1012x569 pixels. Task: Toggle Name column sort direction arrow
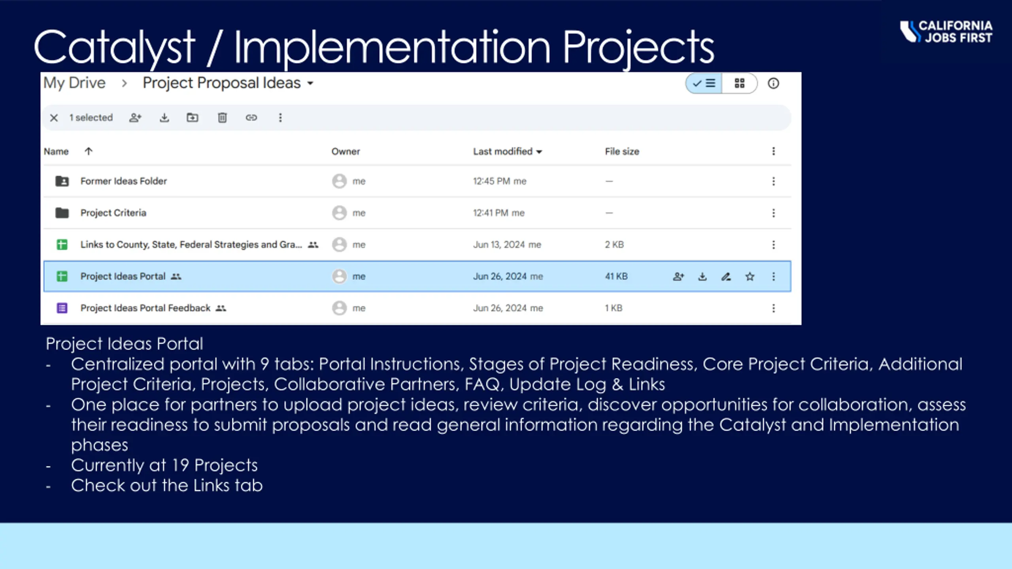(x=89, y=151)
